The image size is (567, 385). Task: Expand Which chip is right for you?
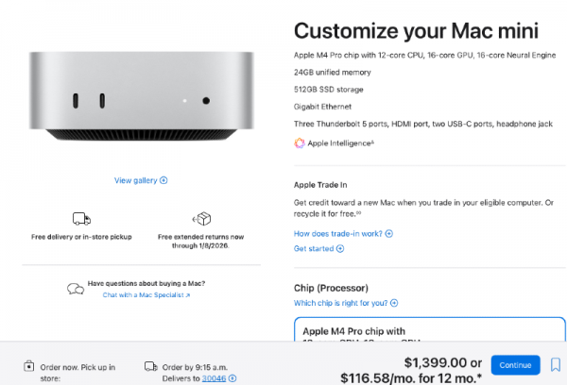pos(346,303)
